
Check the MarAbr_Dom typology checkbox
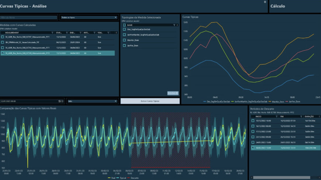coord(124,40)
